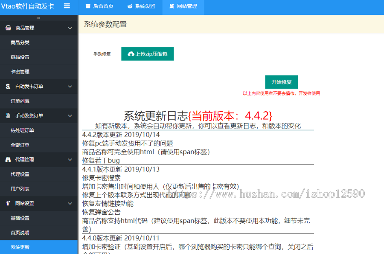Click the 4.4.2版本更新 2019/10/14 line
This screenshot has width=384, height=254.
pos(121,135)
